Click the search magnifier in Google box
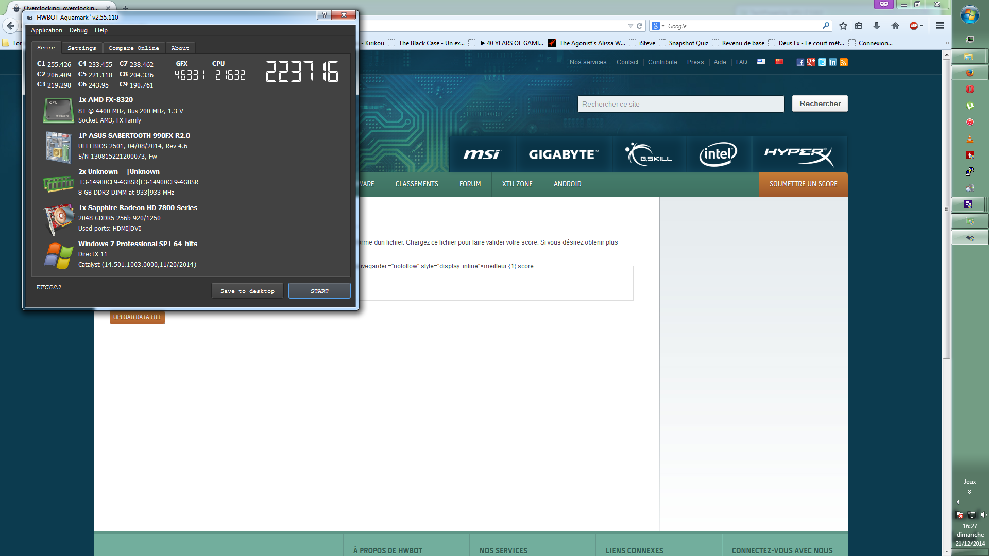This screenshot has width=989, height=556. click(x=826, y=26)
